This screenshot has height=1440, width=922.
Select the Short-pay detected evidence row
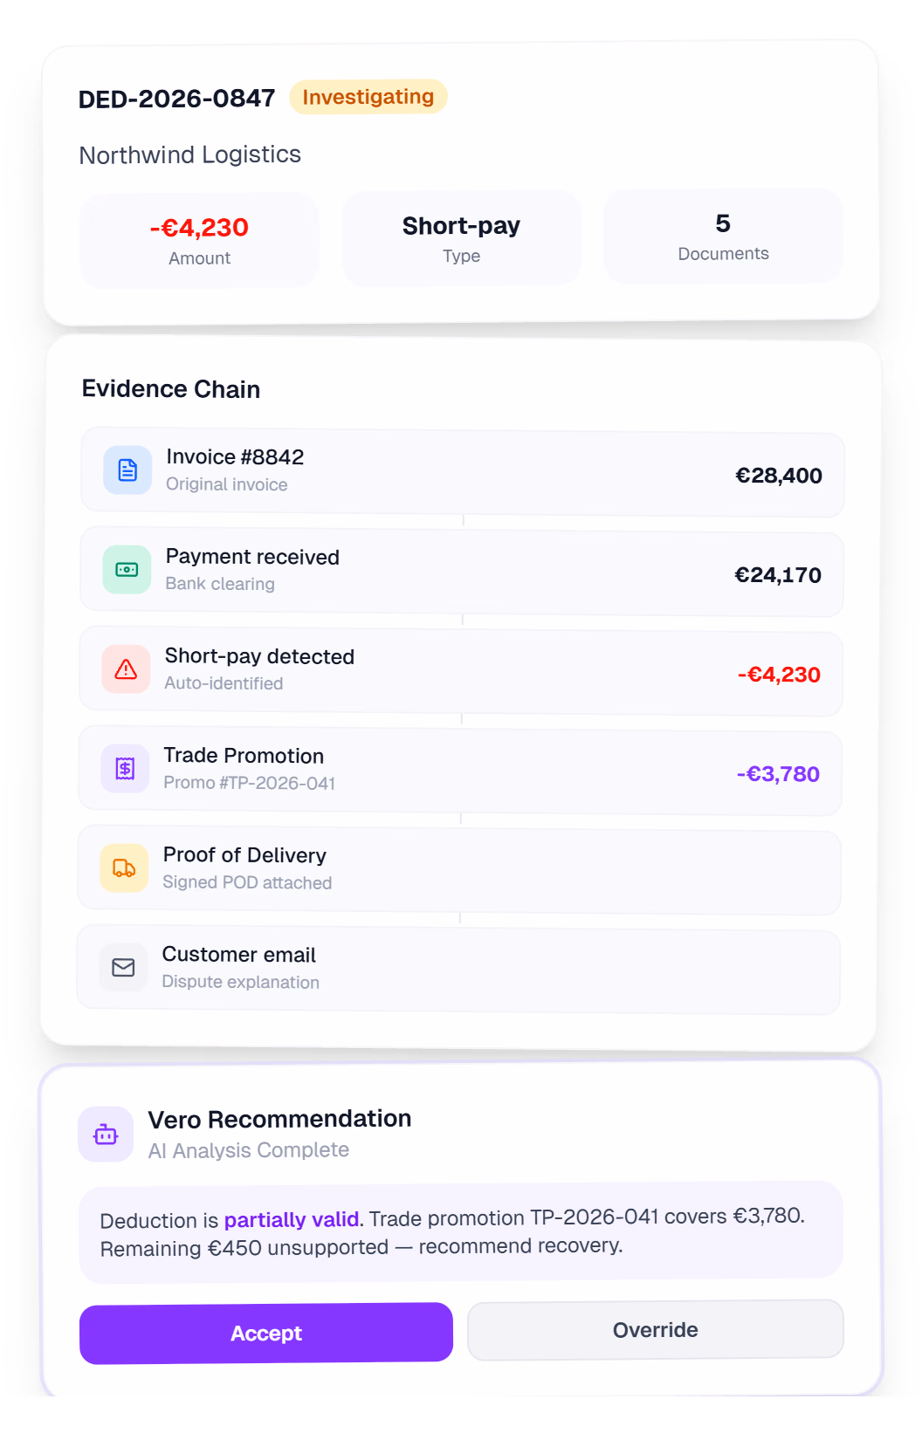click(461, 669)
